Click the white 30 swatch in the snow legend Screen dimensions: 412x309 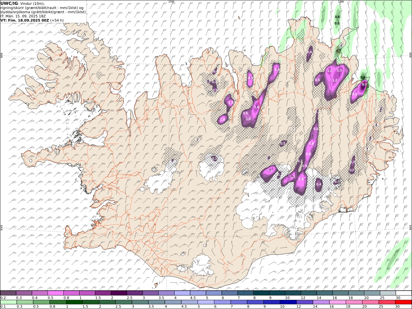pyautogui.click(x=404, y=293)
